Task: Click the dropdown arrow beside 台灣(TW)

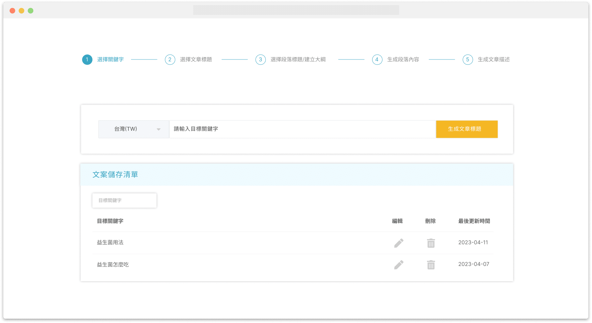Action: [x=159, y=129]
